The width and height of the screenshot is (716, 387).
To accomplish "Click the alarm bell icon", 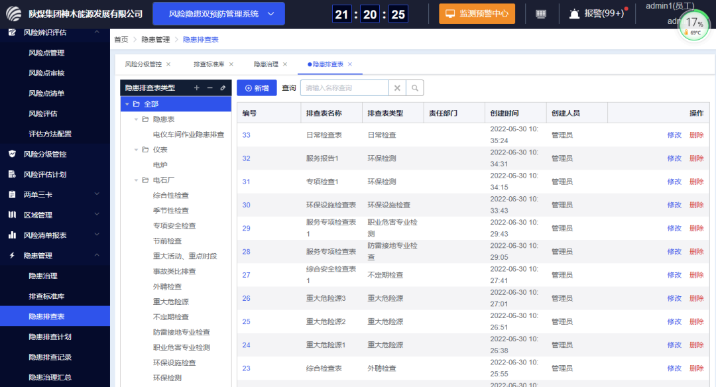I will [x=574, y=14].
